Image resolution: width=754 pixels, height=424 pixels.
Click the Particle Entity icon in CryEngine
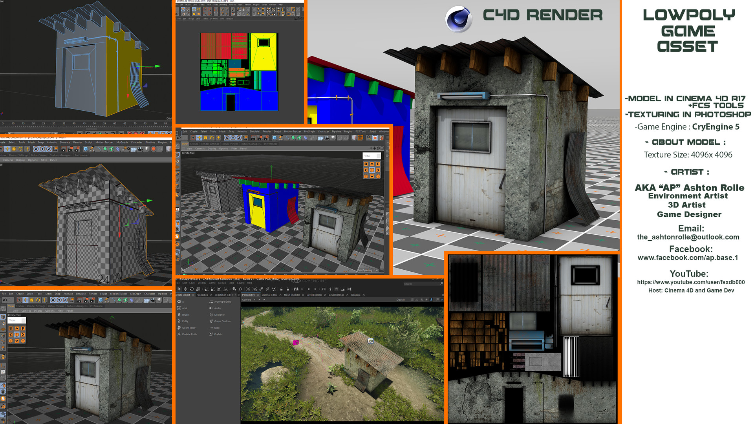(x=179, y=334)
